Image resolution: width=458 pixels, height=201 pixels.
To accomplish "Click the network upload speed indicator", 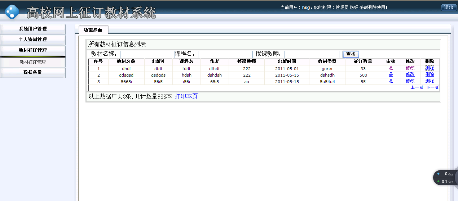I will tap(445, 174).
